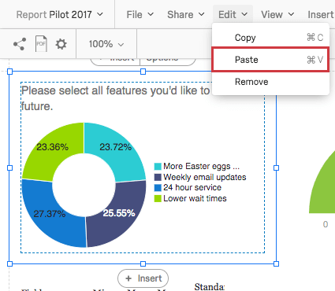Open settings with the gear icon
Screen dimensions: 335x291
[x=61, y=44]
